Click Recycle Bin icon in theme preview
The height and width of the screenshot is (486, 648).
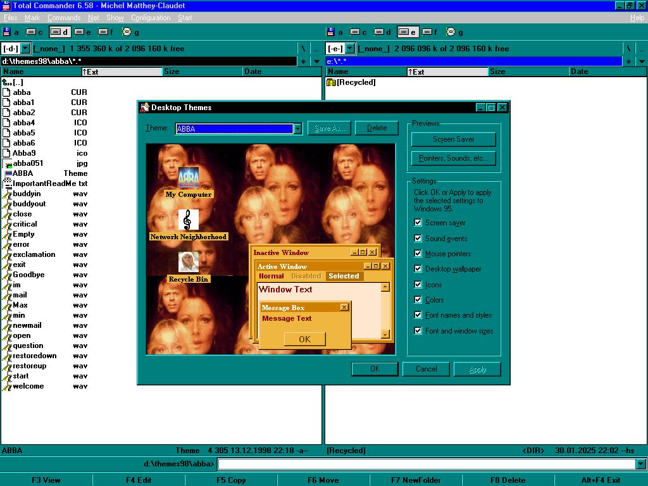click(188, 262)
